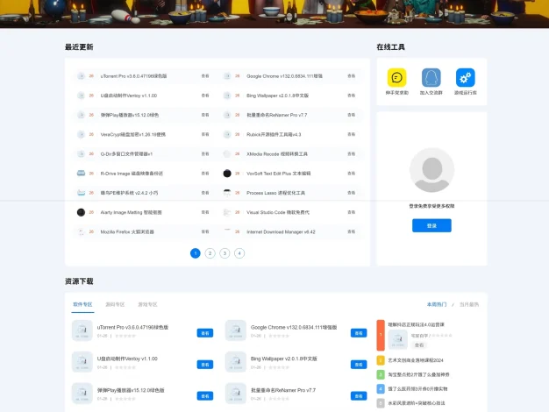
Task: Click 查看 button for uTorrent Pro card
Action: (205, 333)
